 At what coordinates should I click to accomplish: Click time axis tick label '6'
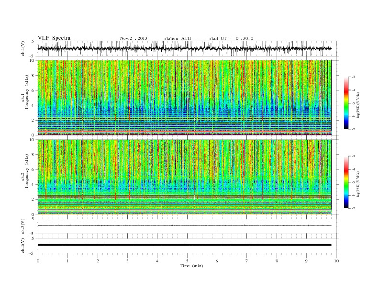click(x=217, y=261)
